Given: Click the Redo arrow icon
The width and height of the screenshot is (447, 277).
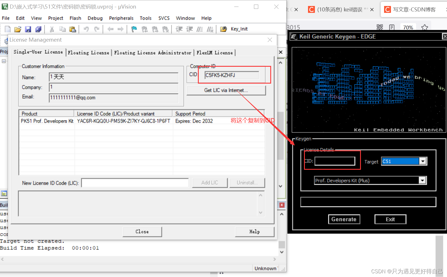Looking at the screenshot, I should tap(97, 29).
